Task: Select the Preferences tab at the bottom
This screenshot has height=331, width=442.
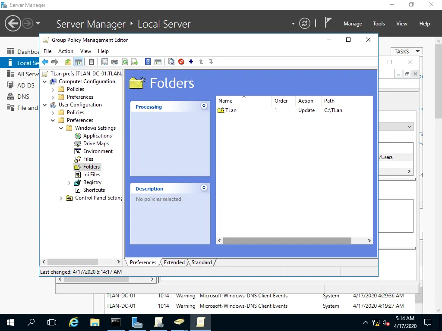Action: pyautogui.click(x=143, y=262)
